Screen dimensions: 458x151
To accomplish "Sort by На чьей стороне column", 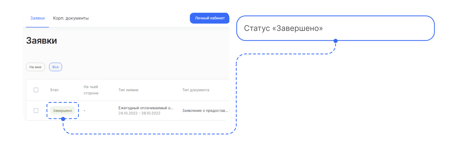I will coord(91,90).
